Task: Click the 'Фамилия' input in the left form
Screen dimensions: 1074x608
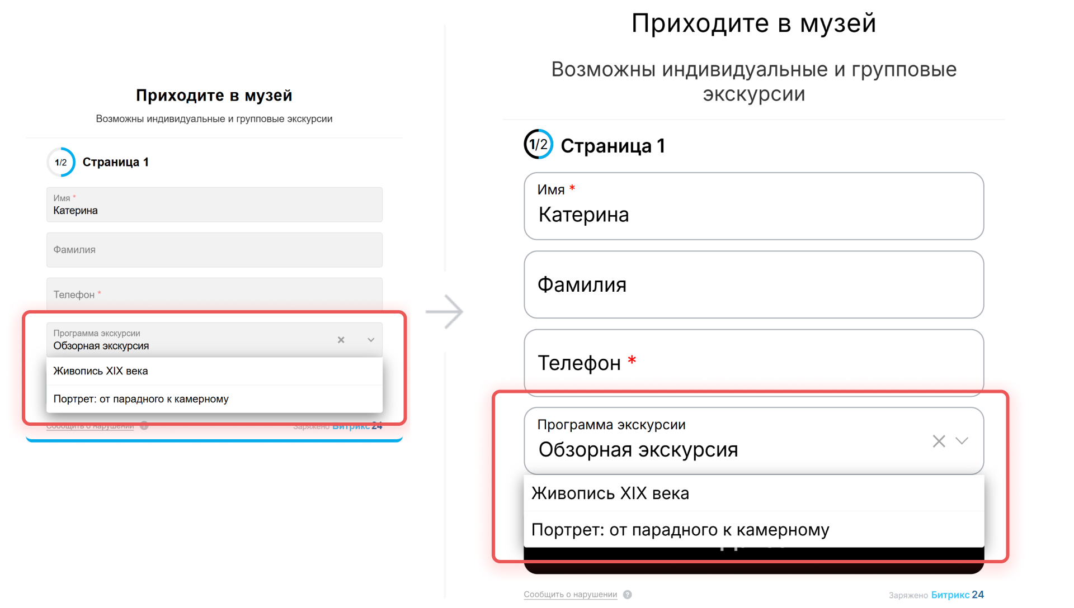Action: point(214,250)
